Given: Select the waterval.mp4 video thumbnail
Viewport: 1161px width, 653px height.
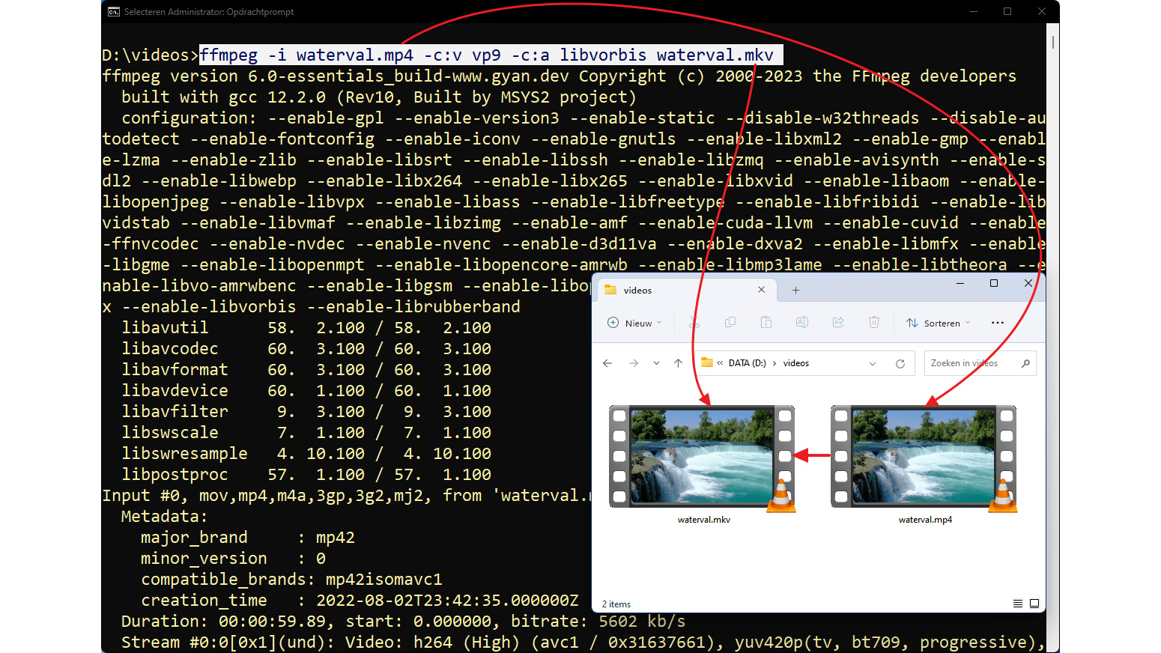Looking at the screenshot, I should coord(924,457).
